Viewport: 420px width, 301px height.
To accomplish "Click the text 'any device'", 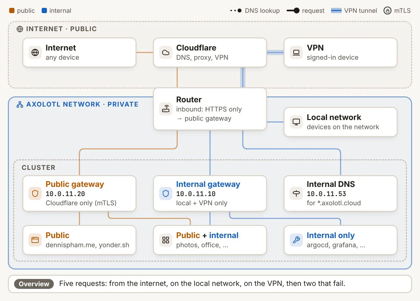I will tap(62, 57).
